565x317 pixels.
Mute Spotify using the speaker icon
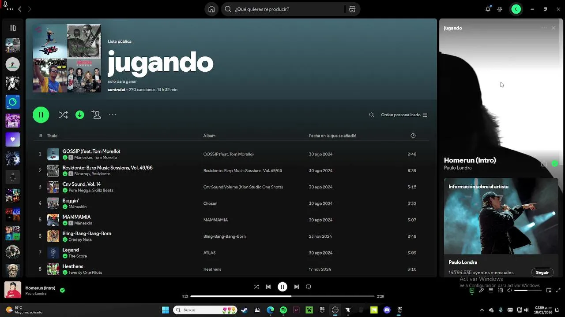[x=509, y=291]
